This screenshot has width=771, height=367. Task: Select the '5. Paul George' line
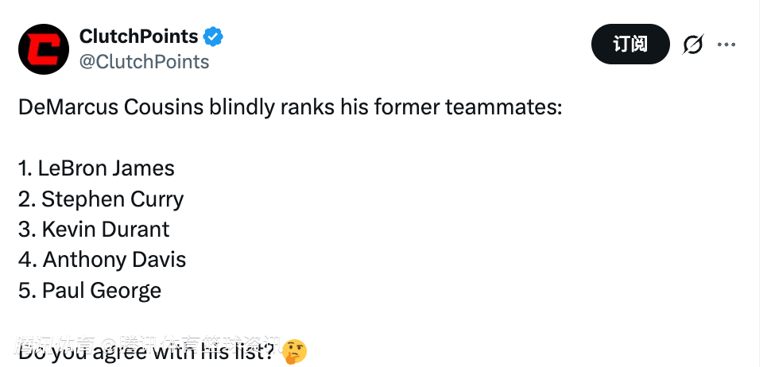[x=90, y=291]
